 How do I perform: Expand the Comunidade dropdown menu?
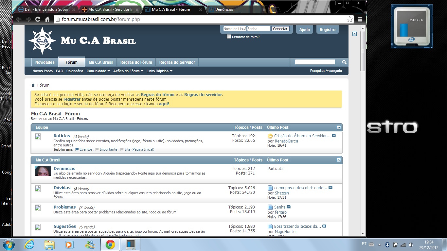[98, 71]
